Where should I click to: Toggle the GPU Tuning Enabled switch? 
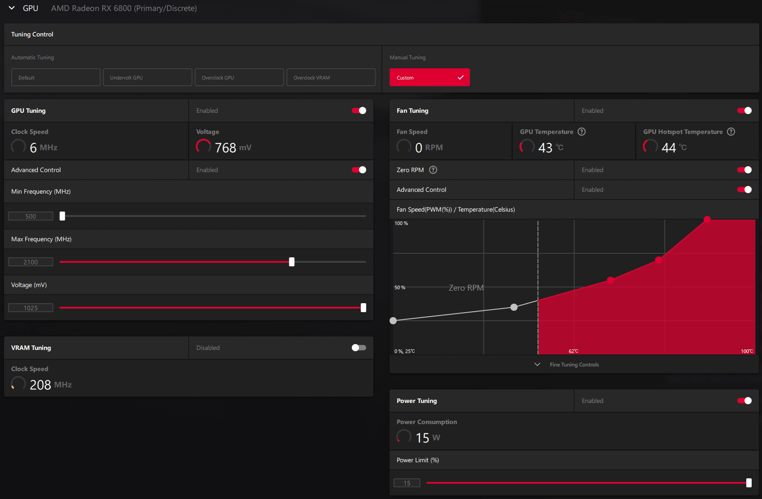359,110
